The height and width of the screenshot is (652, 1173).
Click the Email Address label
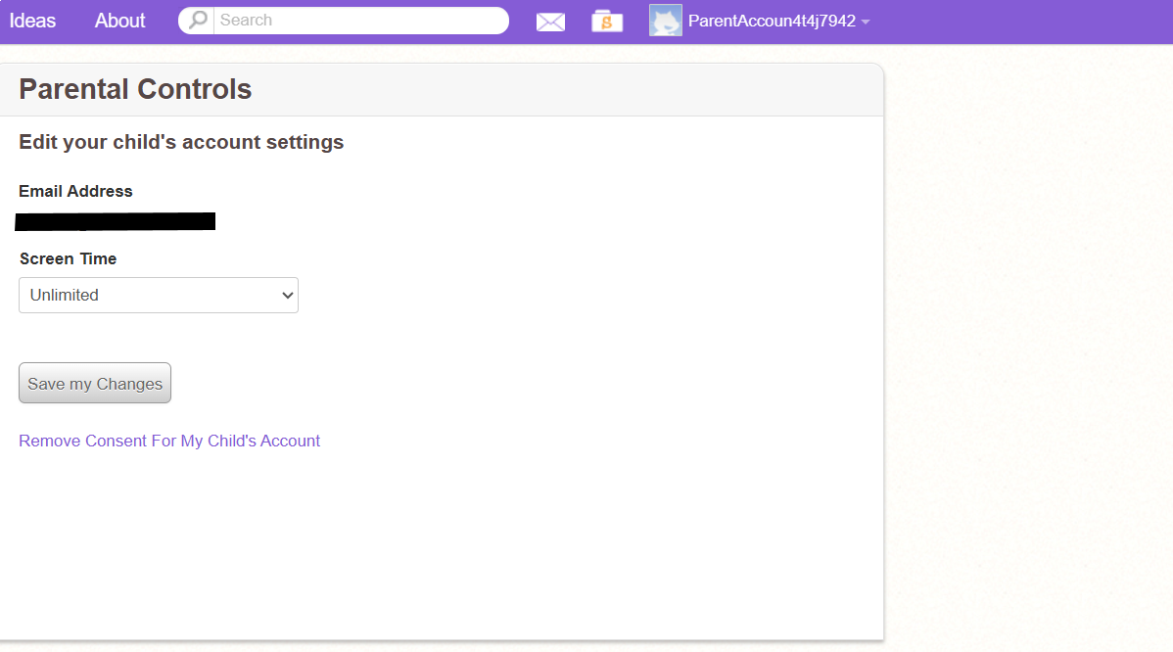coord(75,191)
